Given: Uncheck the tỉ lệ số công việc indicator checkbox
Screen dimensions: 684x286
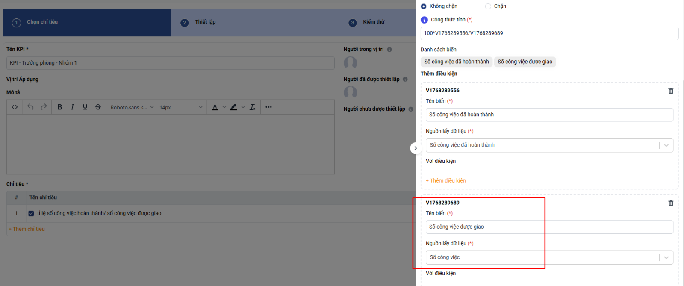Looking at the screenshot, I should point(31,213).
